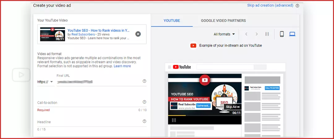Switch preview to desktop laptop view
334x139 pixels.
click(x=292, y=34)
